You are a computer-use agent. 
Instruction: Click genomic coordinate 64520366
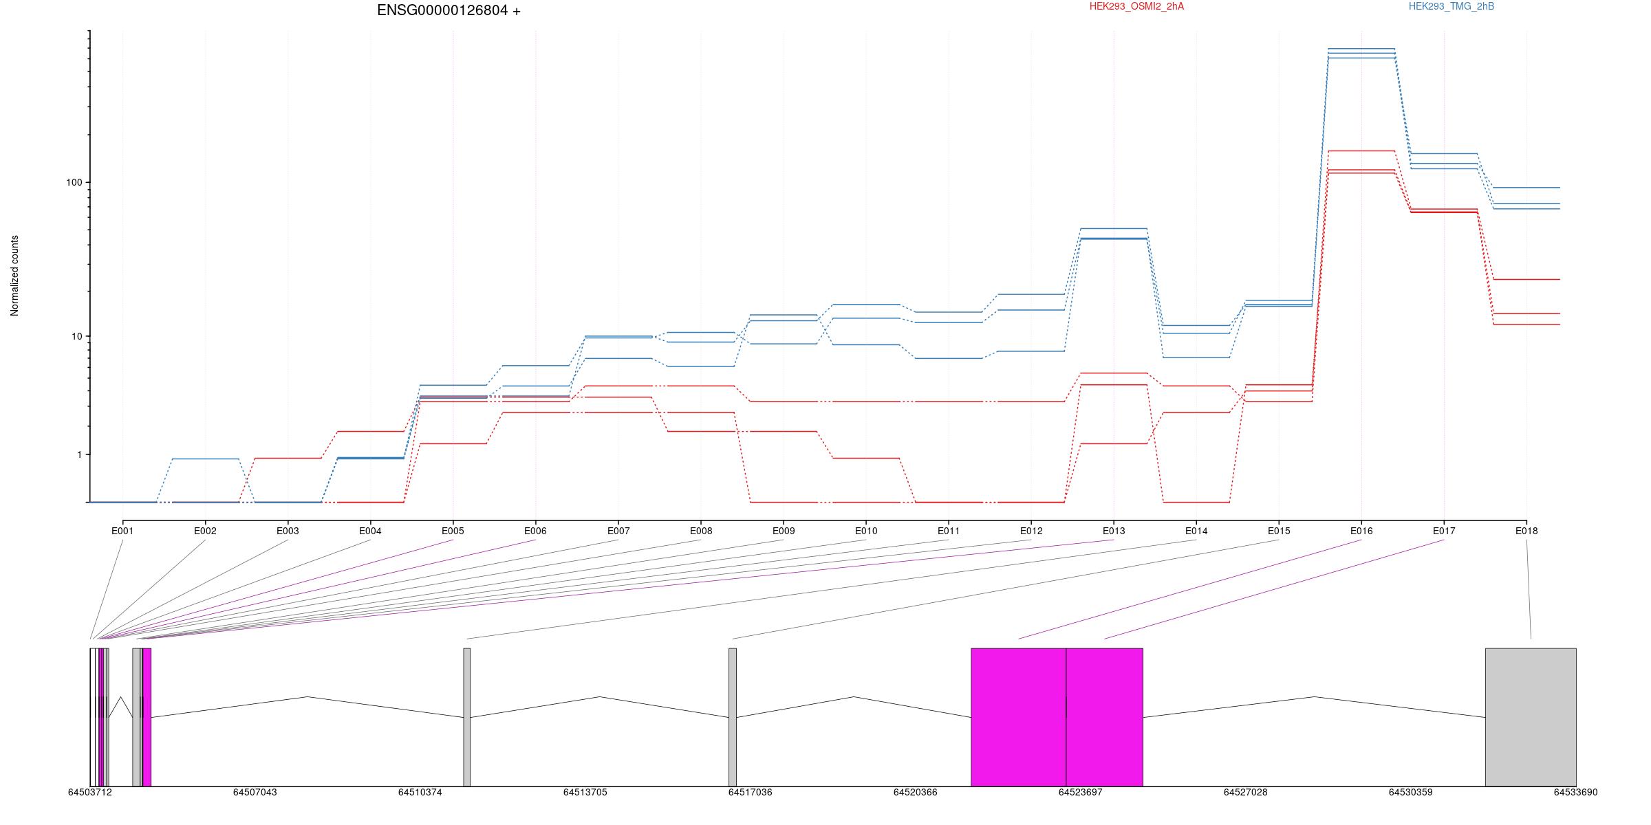[916, 792]
